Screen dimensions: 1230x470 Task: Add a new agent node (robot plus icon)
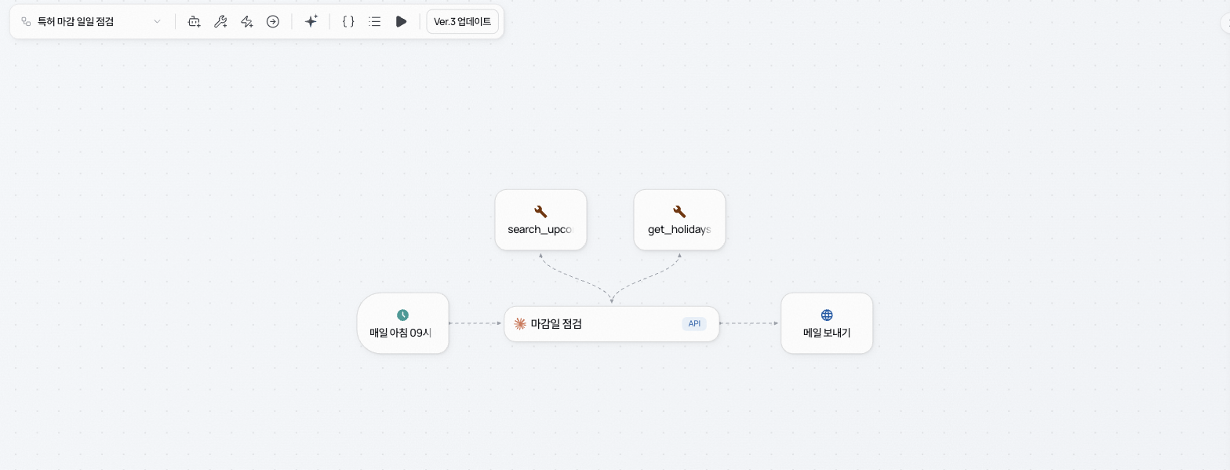coord(195,22)
